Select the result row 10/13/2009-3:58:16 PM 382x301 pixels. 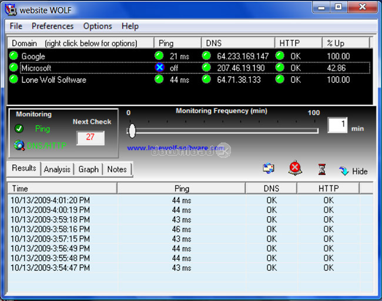[190, 229]
